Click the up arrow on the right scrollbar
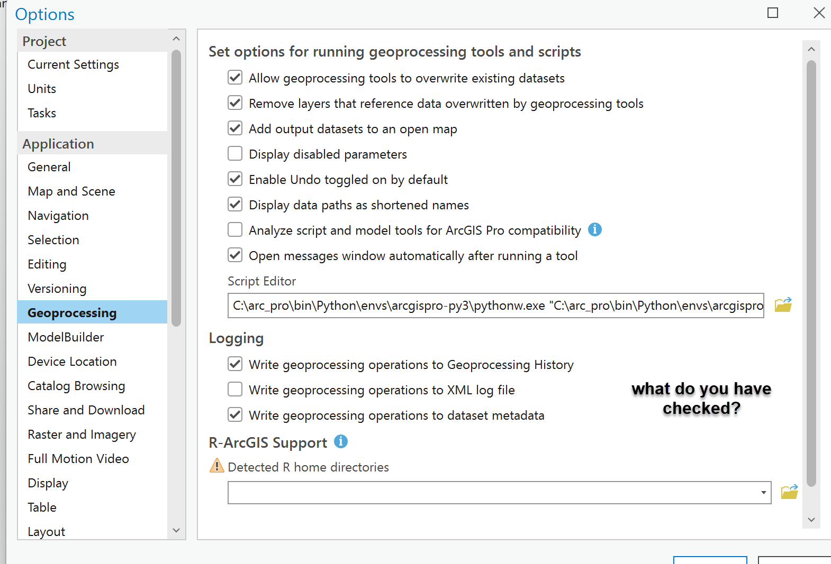Screen dimensions: 831x564 tap(811, 48)
